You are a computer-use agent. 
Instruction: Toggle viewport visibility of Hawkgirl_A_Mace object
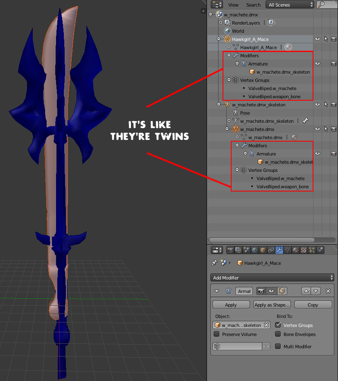tap(318, 39)
